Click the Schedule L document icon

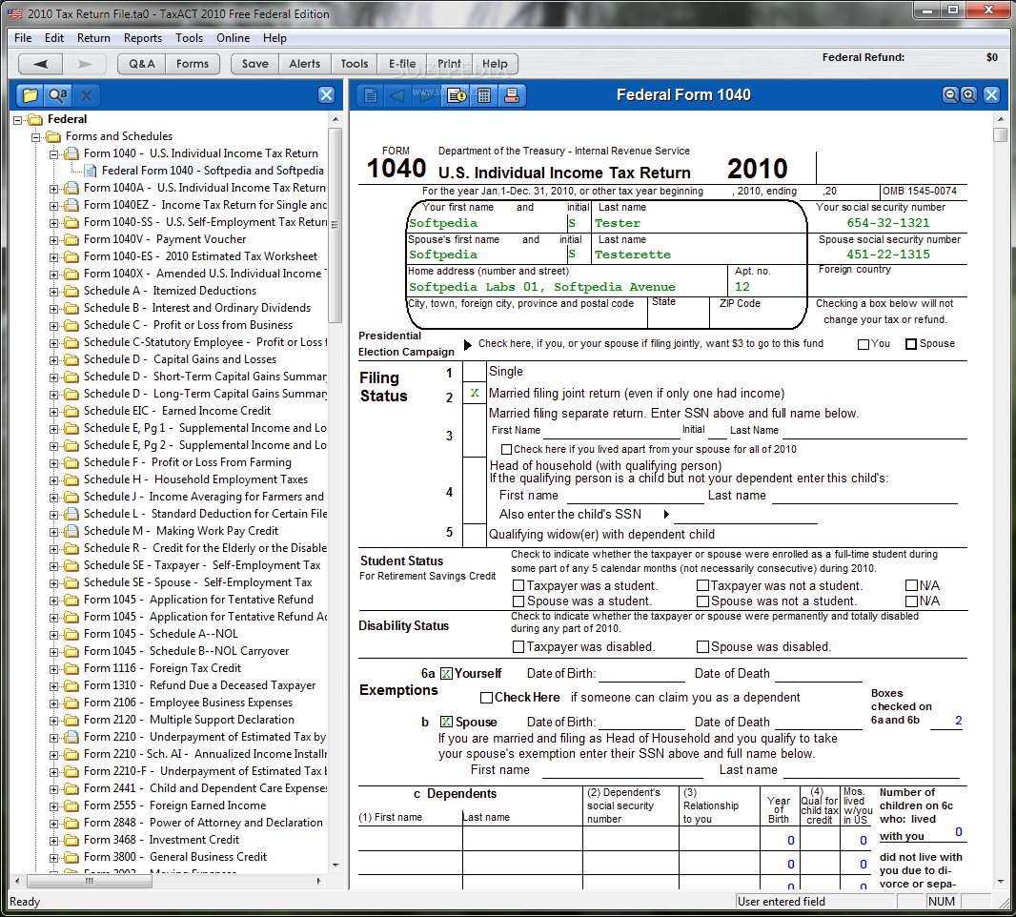click(x=71, y=514)
